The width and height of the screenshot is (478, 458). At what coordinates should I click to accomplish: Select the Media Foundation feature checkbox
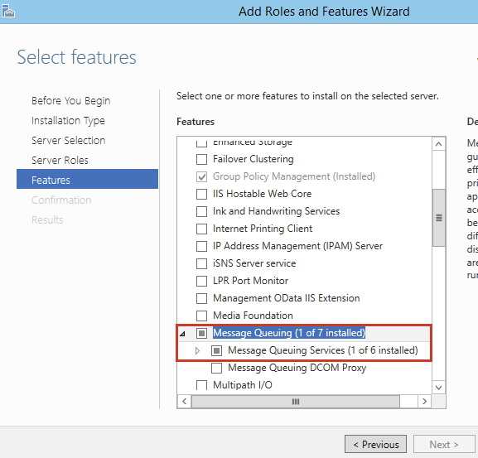tap(201, 316)
